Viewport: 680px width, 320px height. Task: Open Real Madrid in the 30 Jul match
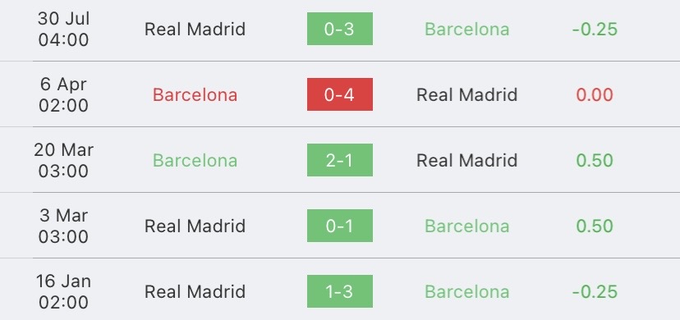(x=195, y=29)
